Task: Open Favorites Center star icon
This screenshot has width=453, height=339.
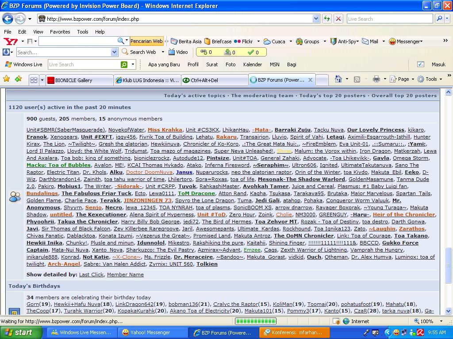Action: [6, 79]
